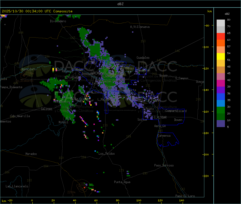Pick the magenta 39-42 dBZ legend swatch
This screenshot has width=241, height=204.
pyautogui.click(x=221, y=83)
